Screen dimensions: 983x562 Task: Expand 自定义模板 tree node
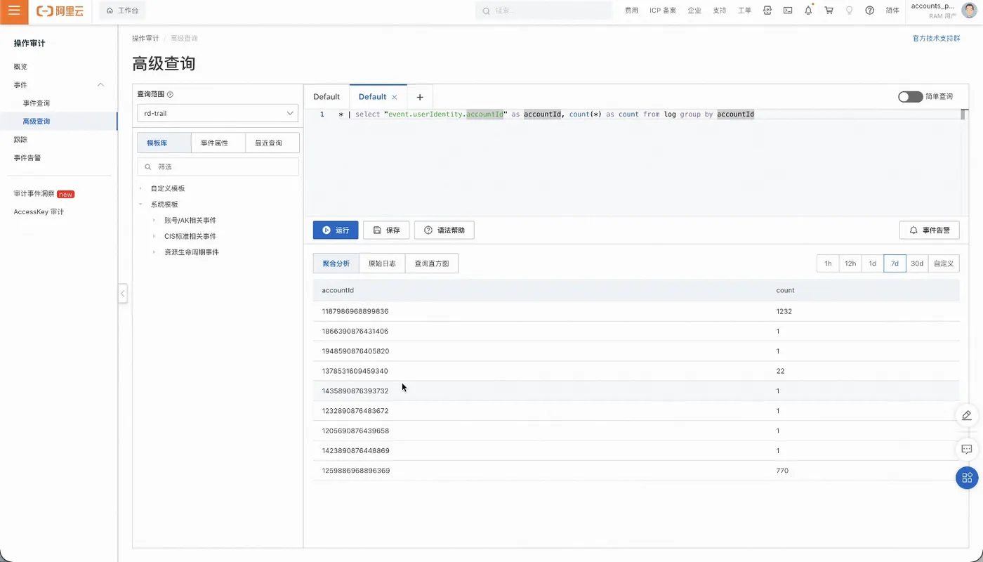140,188
